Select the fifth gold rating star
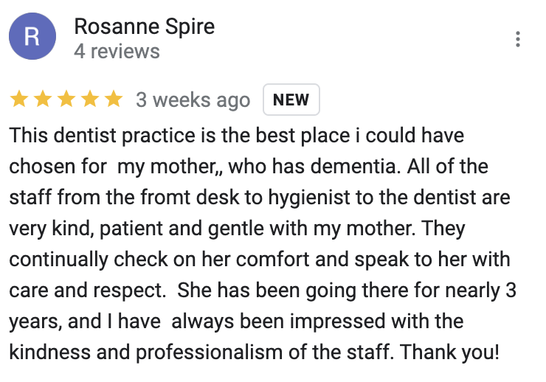This screenshot has height=382, width=546. (114, 99)
